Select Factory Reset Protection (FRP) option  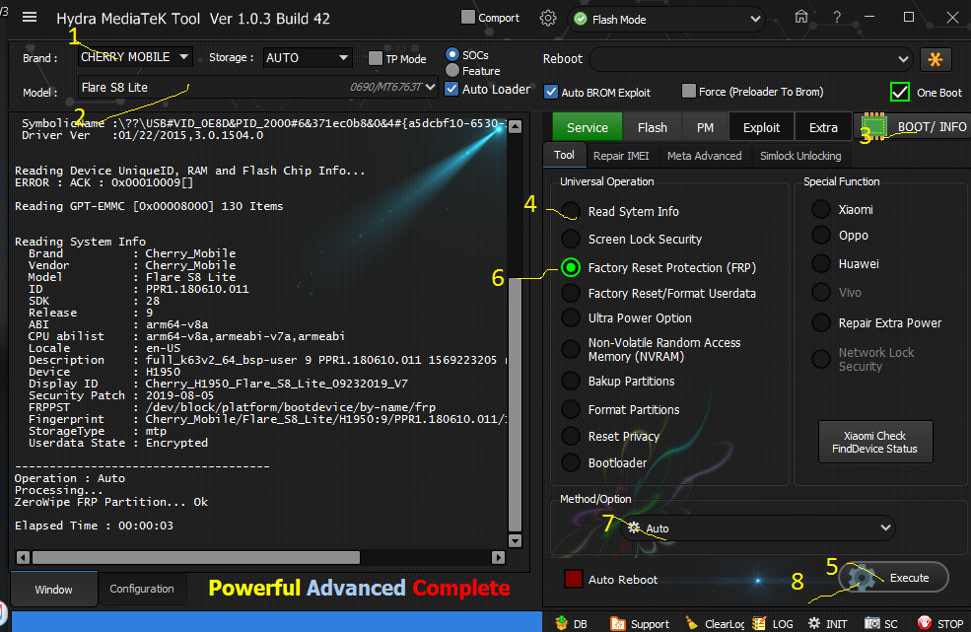tap(571, 267)
